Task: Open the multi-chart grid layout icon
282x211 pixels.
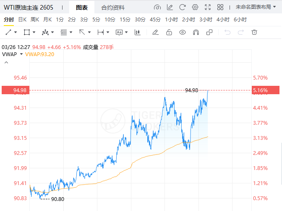Action: (x=221, y=8)
